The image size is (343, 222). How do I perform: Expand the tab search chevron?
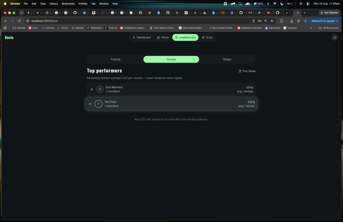click(21, 13)
